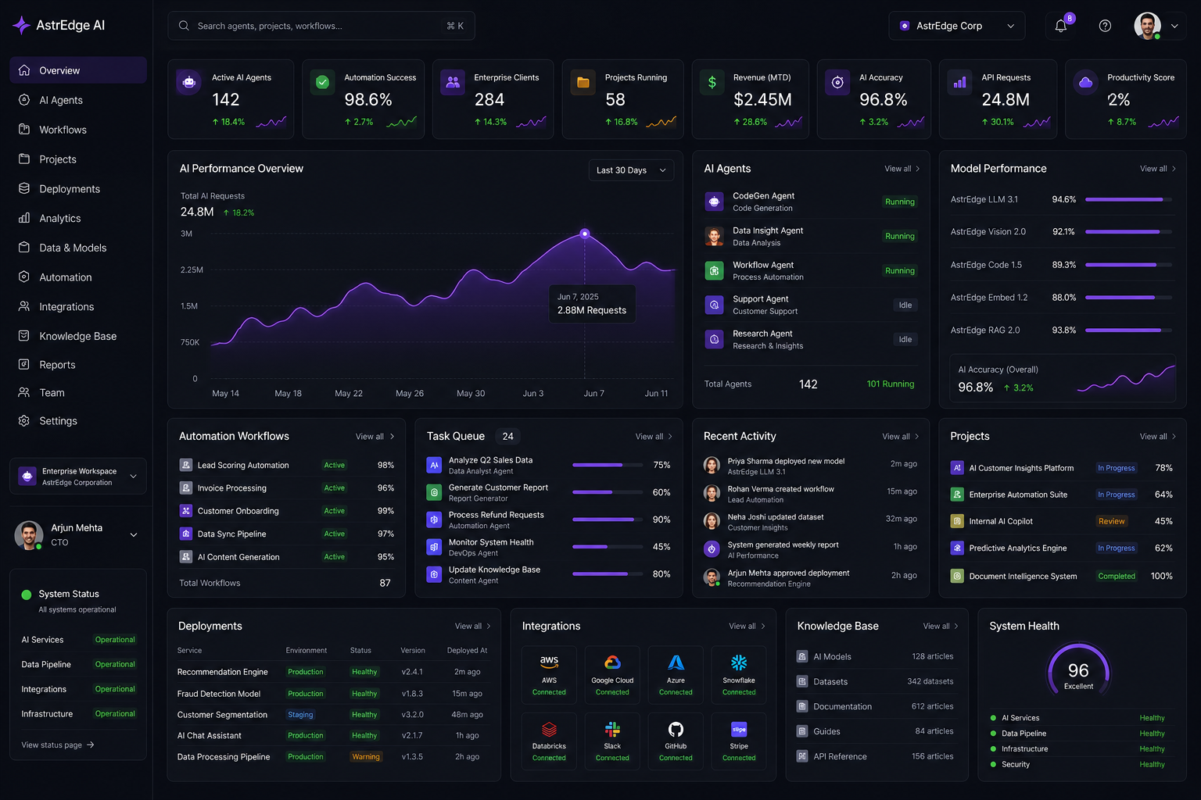Click the AstrEdge AI logo
The height and width of the screenshot is (800, 1201).
tap(59, 25)
